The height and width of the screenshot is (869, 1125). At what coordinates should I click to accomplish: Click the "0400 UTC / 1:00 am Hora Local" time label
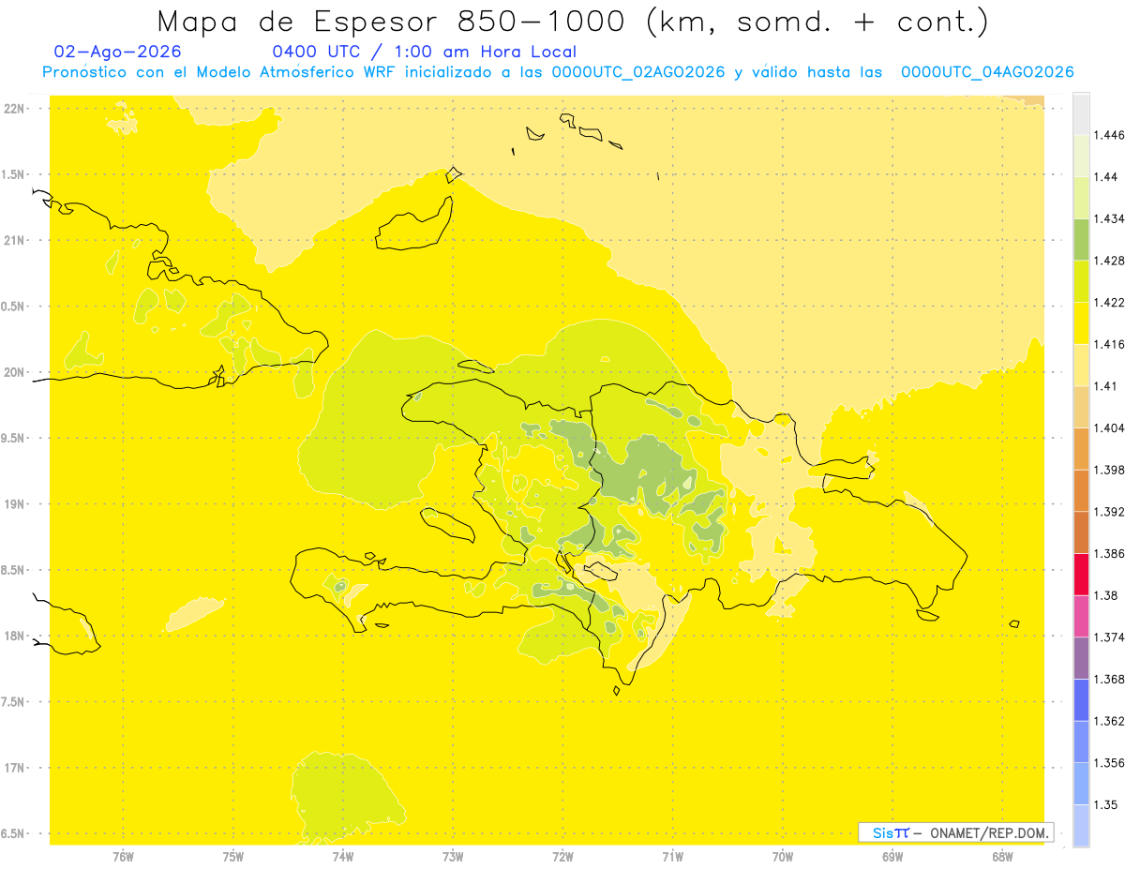[x=424, y=52]
